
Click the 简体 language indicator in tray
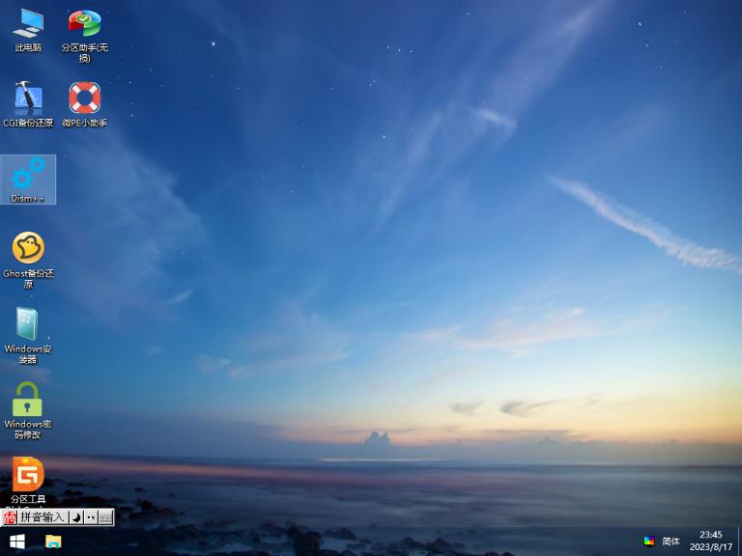(671, 542)
